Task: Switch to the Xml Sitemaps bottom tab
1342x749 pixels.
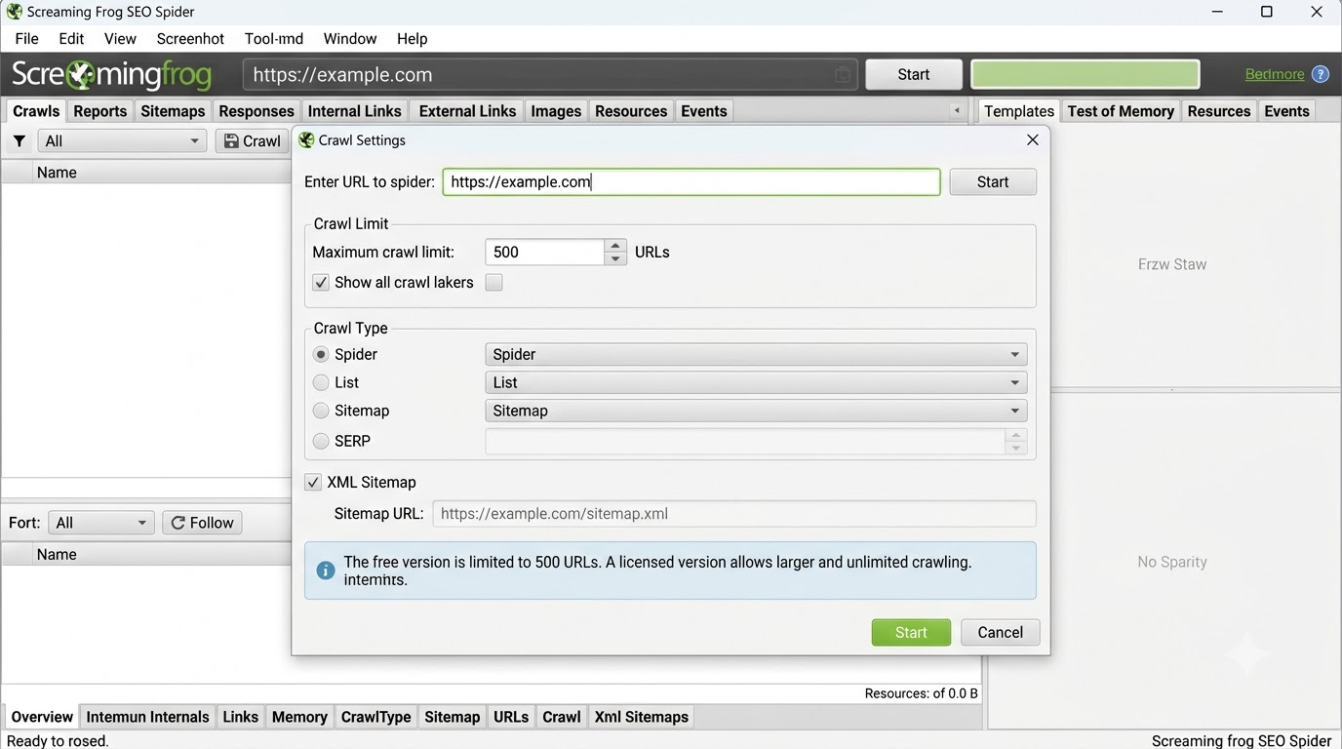Action: coord(642,717)
